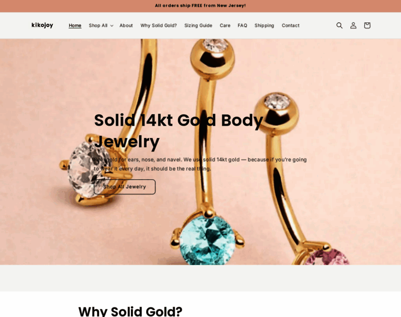Click the hero description paragraph text

tap(200, 164)
